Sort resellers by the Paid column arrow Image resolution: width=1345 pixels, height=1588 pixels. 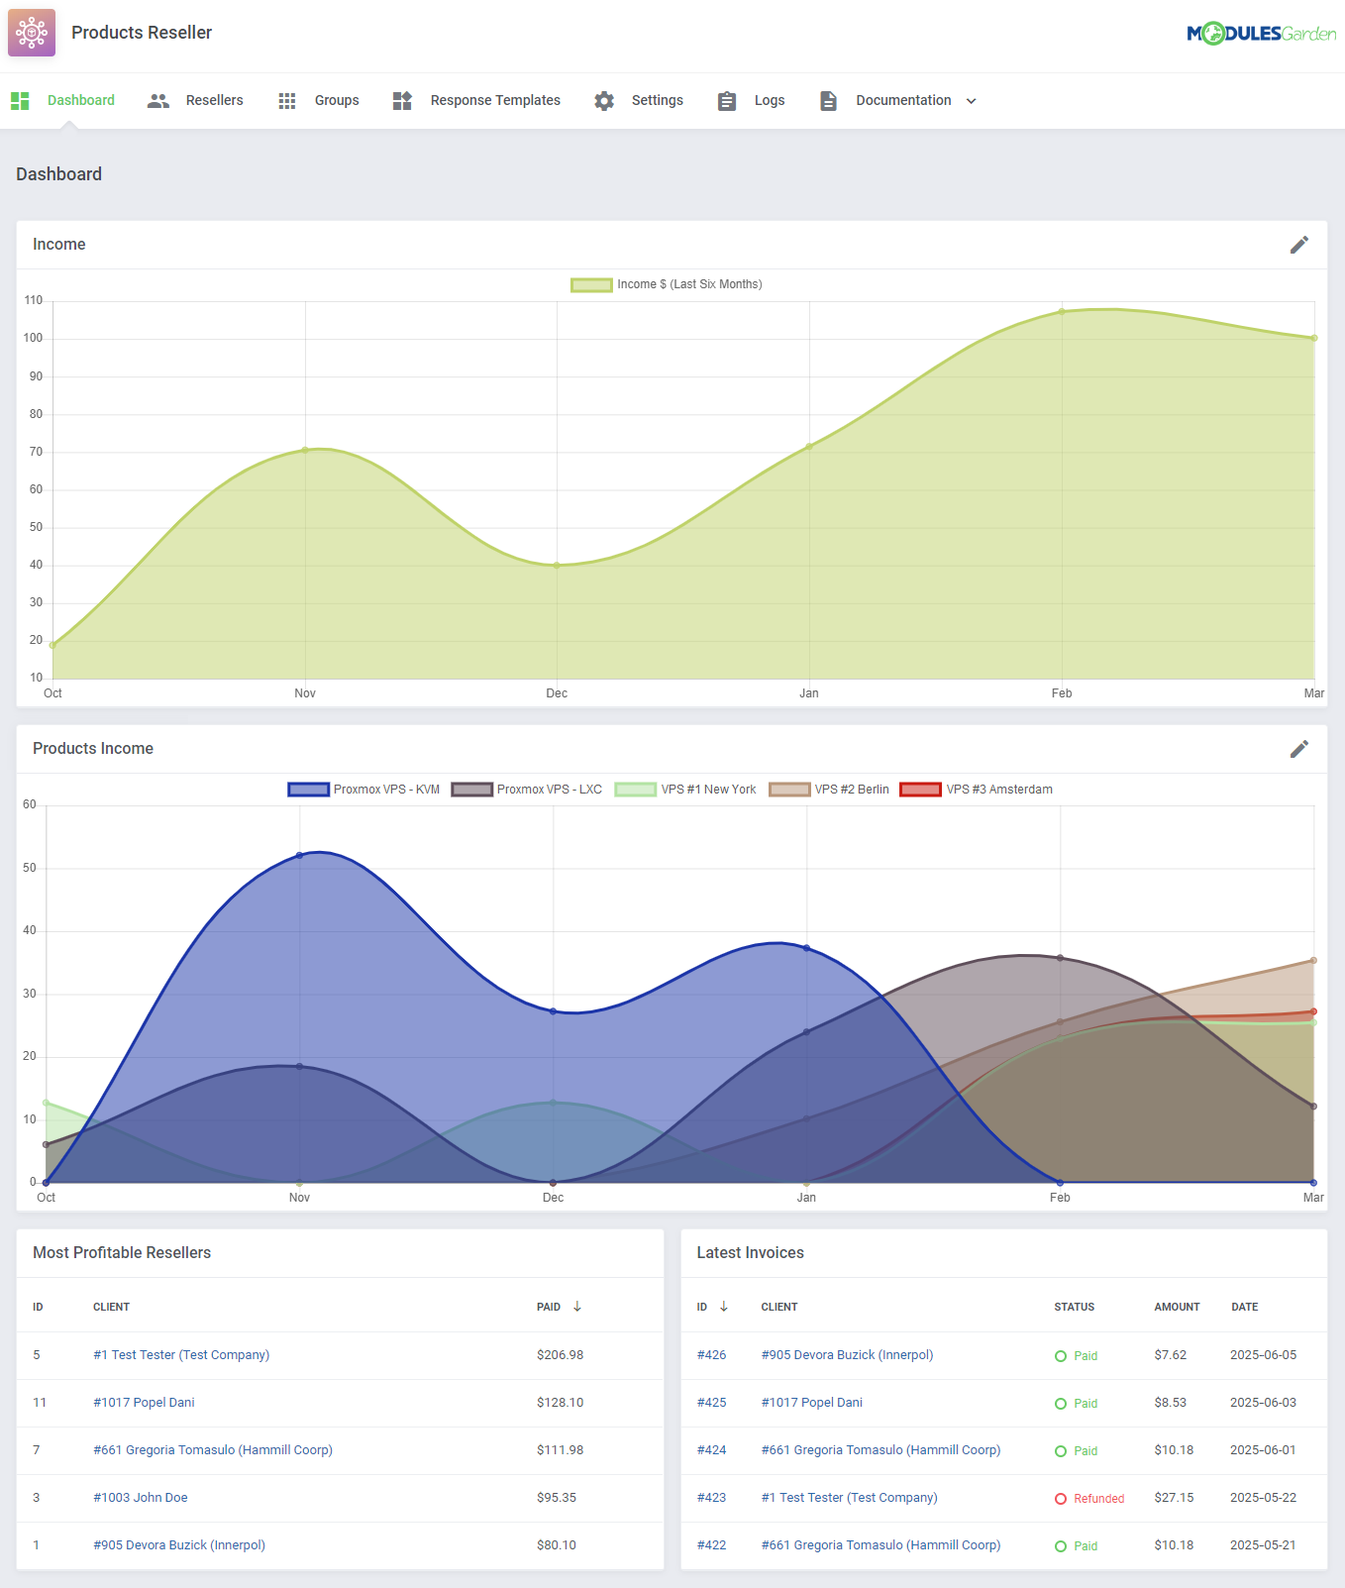tap(577, 1307)
